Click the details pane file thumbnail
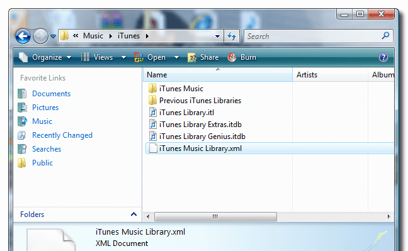This screenshot has width=408, height=251. [x=51, y=240]
